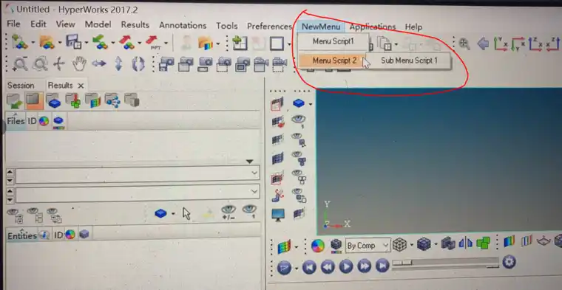This screenshot has width=562, height=290.
Task: Open dropdown arrow beside Publish PPT icon
Action: pos(166,44)
